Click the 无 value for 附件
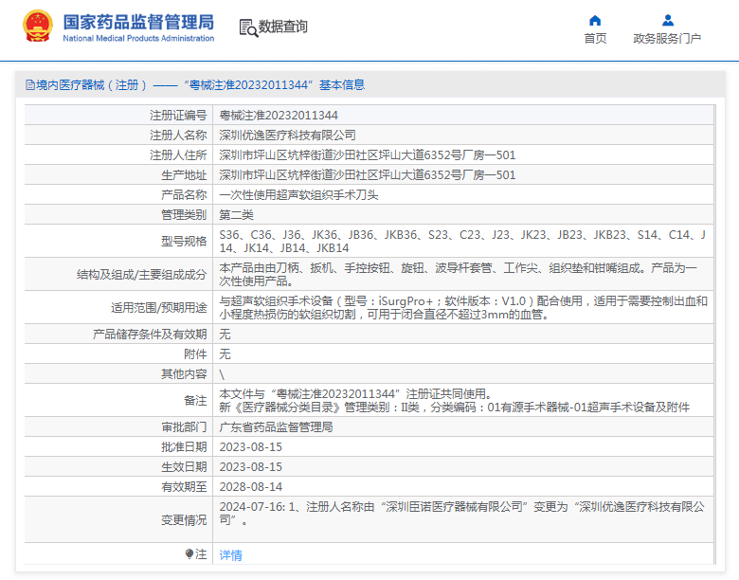 coord(225,354)
